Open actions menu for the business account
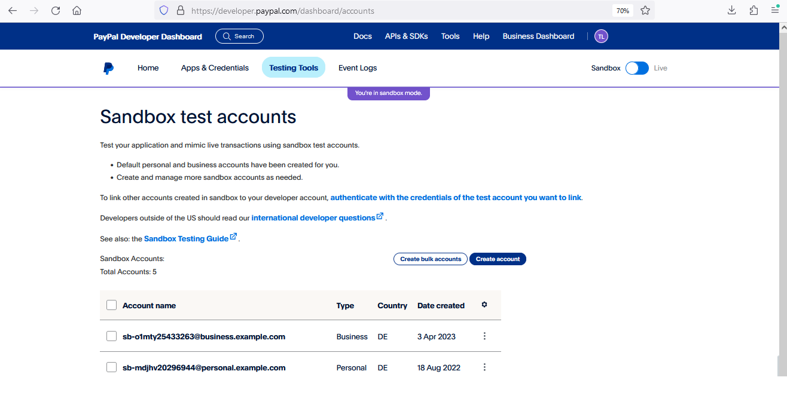Image resolution: width=787 pixels, height=414 pixels. 484,336
